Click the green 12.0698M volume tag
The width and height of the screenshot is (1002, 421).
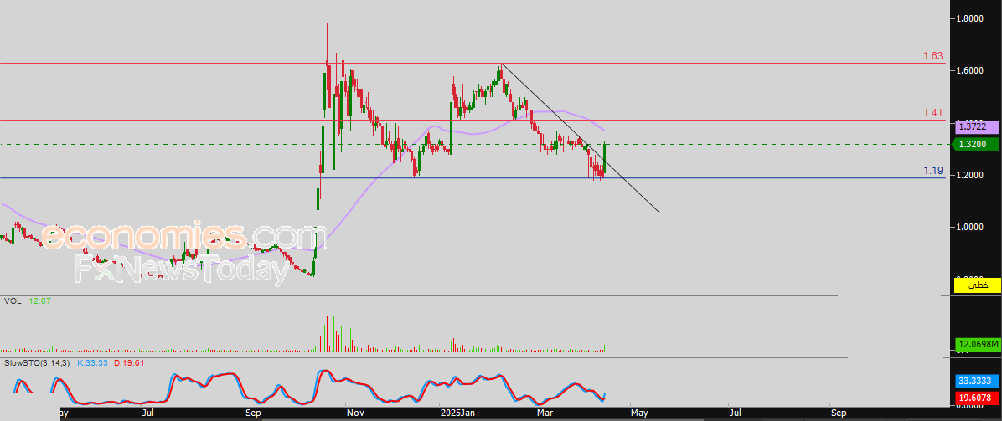coord(977,345)
